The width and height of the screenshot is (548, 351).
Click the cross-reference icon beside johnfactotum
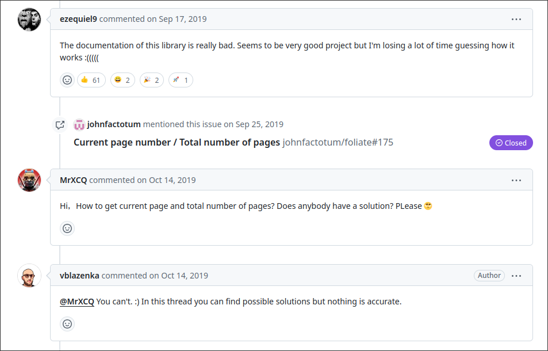(60, 125)
